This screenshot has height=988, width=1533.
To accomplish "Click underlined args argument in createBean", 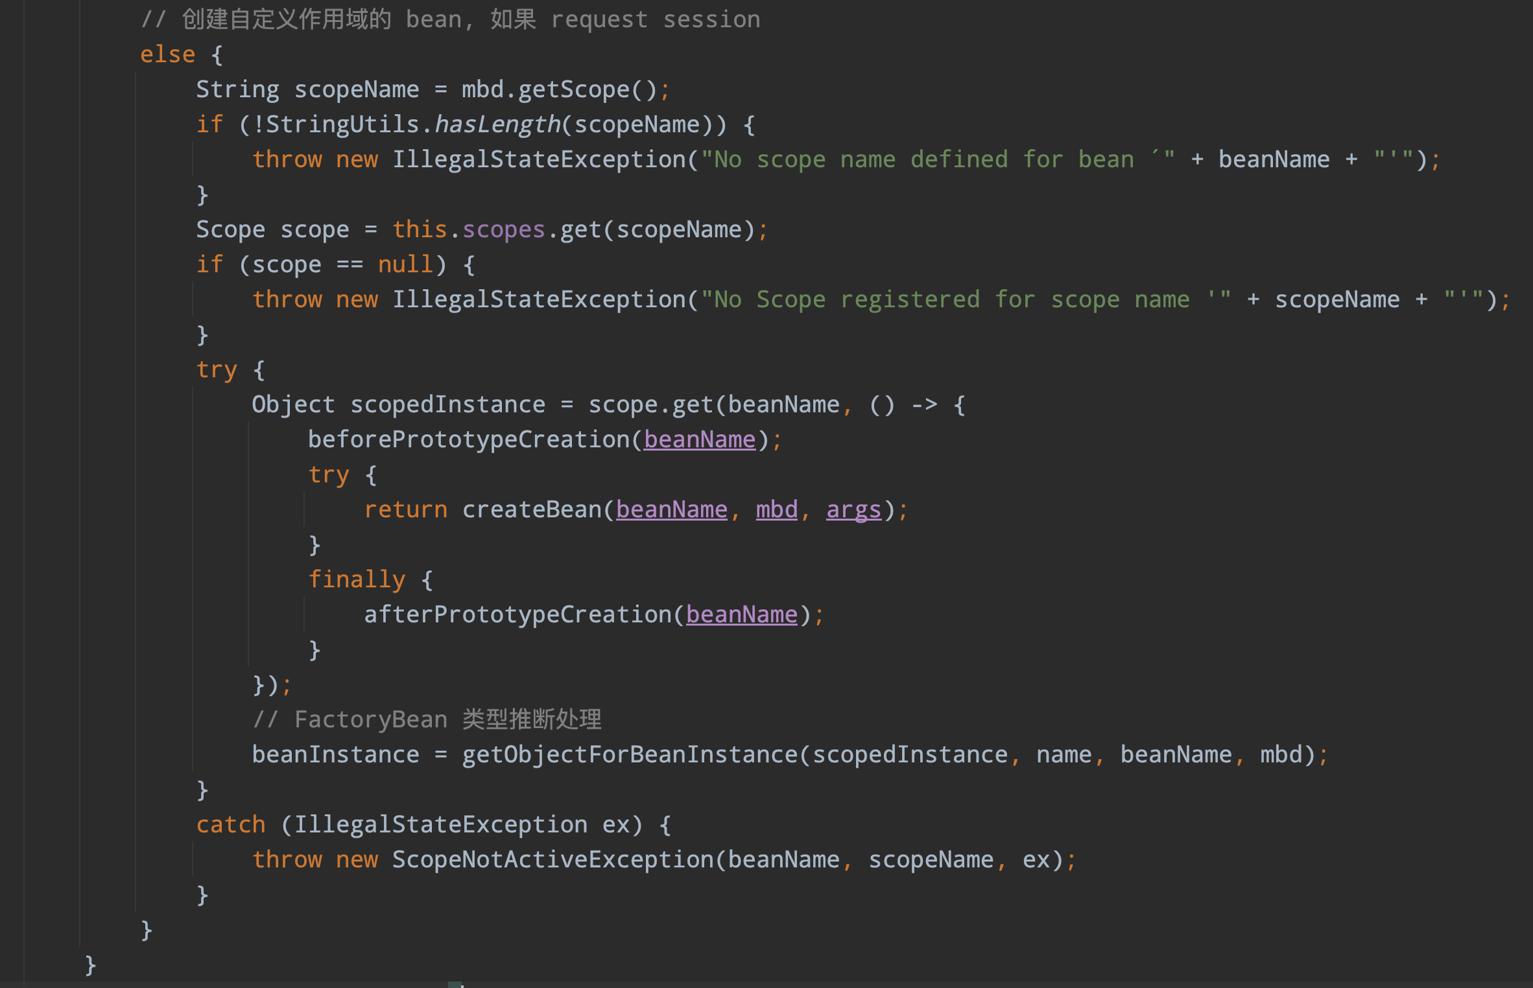I will pyautogui.click(x=853, y=510).
